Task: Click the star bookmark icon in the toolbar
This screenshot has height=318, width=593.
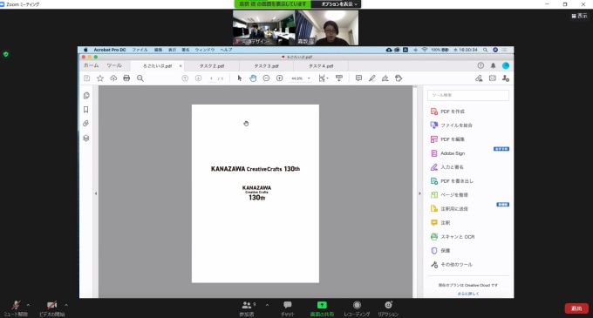Action: coord(100,78)
